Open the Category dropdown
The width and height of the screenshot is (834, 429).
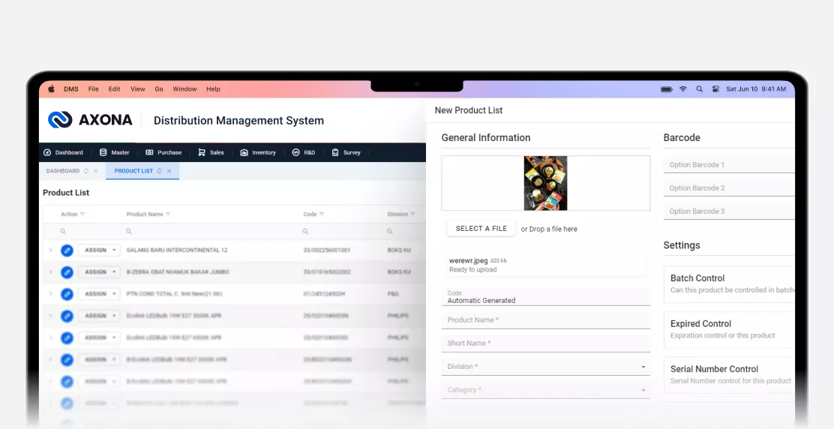pos(643,390)
